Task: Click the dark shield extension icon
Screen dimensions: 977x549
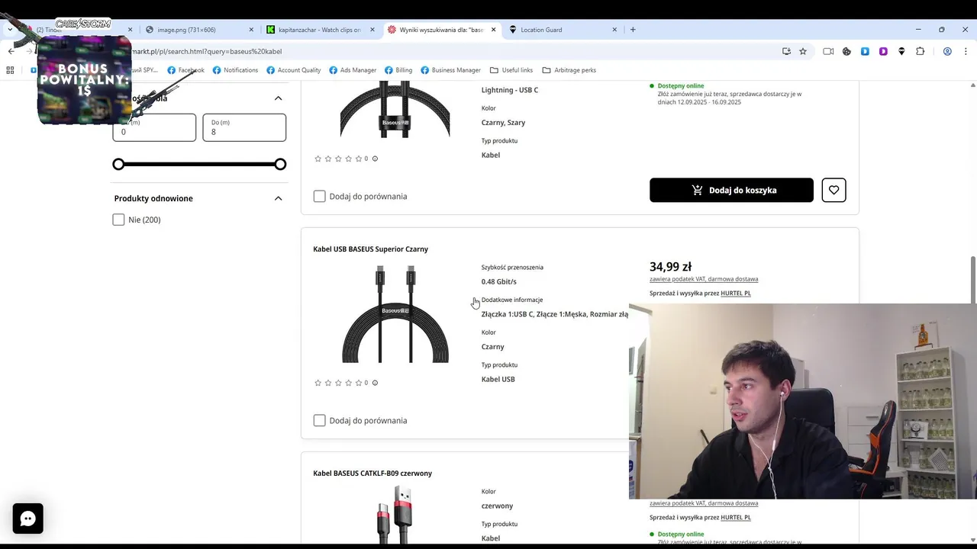Action: 901,51
